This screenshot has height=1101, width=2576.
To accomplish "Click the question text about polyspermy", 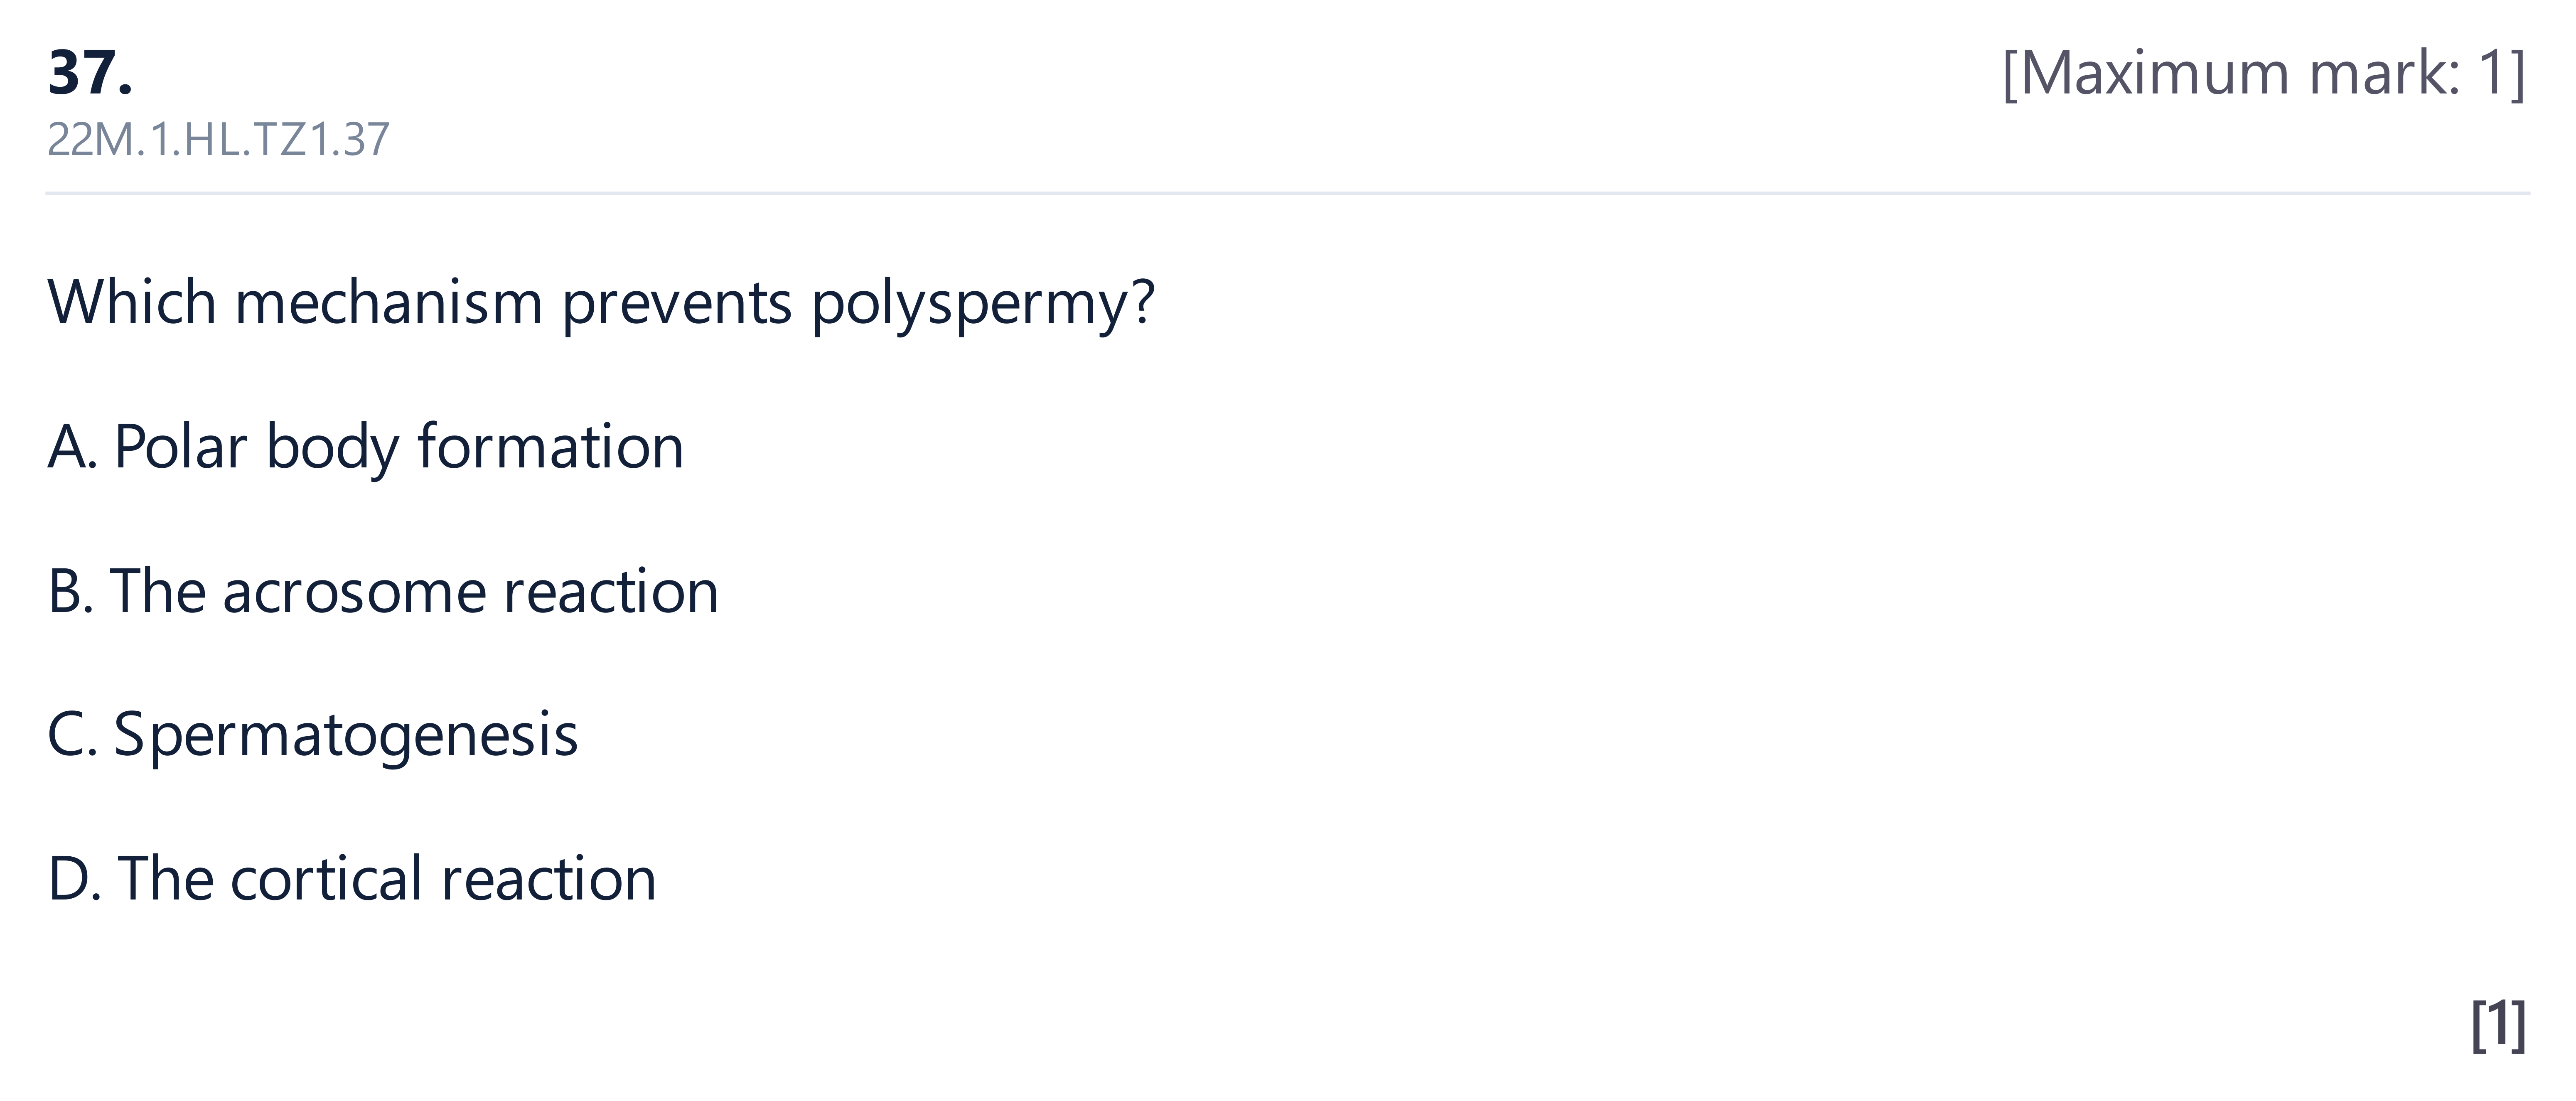I will click(601, 303).
